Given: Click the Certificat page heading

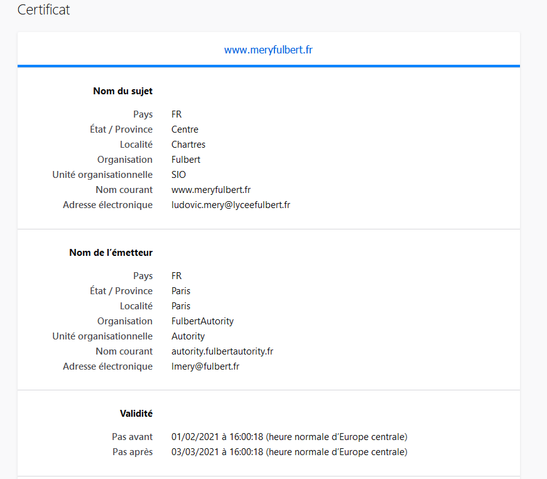Looking at the screenshot, I should coord(44,10).
